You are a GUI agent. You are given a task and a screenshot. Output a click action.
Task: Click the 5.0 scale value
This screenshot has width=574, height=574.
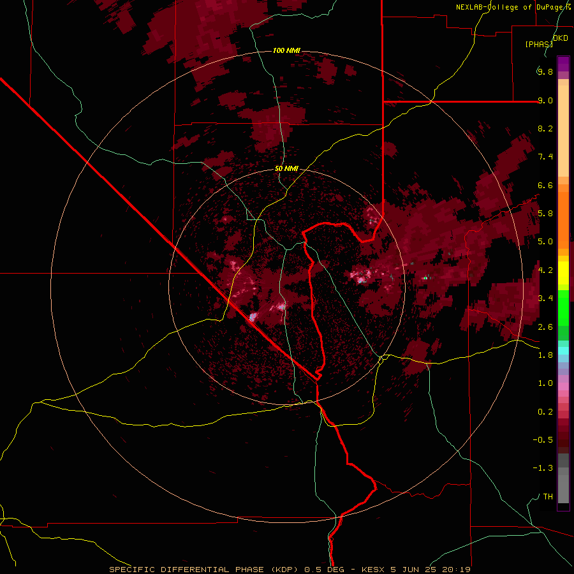[x=545, y=242]
